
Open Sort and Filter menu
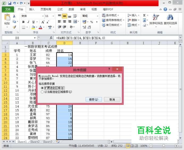point(156,21)
